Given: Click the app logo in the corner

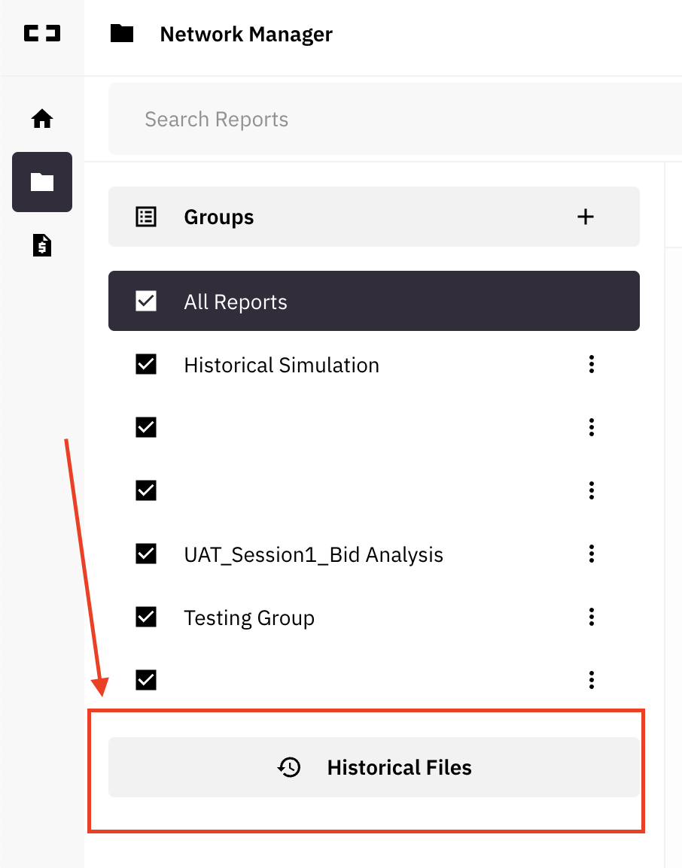Looking at the screenshot, I should 42,33.
